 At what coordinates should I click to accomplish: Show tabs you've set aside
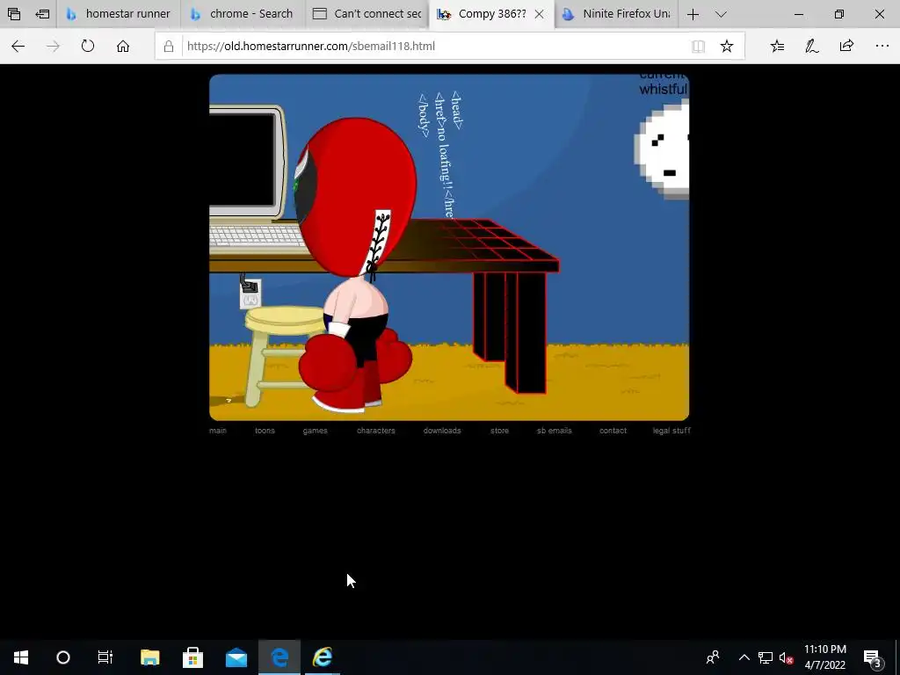pyautogui.click(x=14, y=14)
